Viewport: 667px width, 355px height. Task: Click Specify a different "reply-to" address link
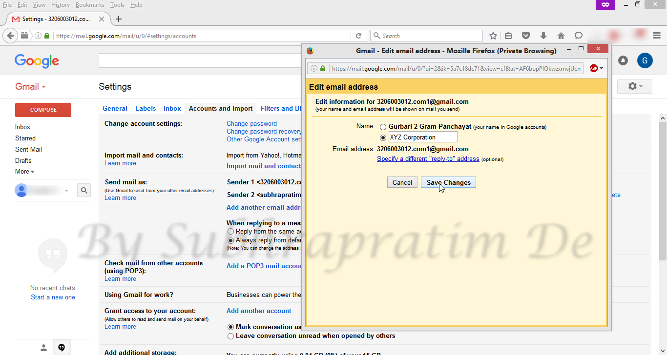pos(428,159)
